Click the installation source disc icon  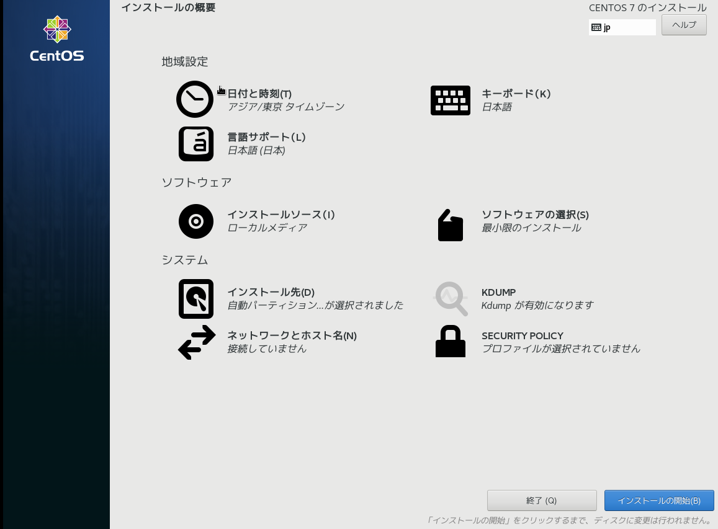click(x=196, y=221)
